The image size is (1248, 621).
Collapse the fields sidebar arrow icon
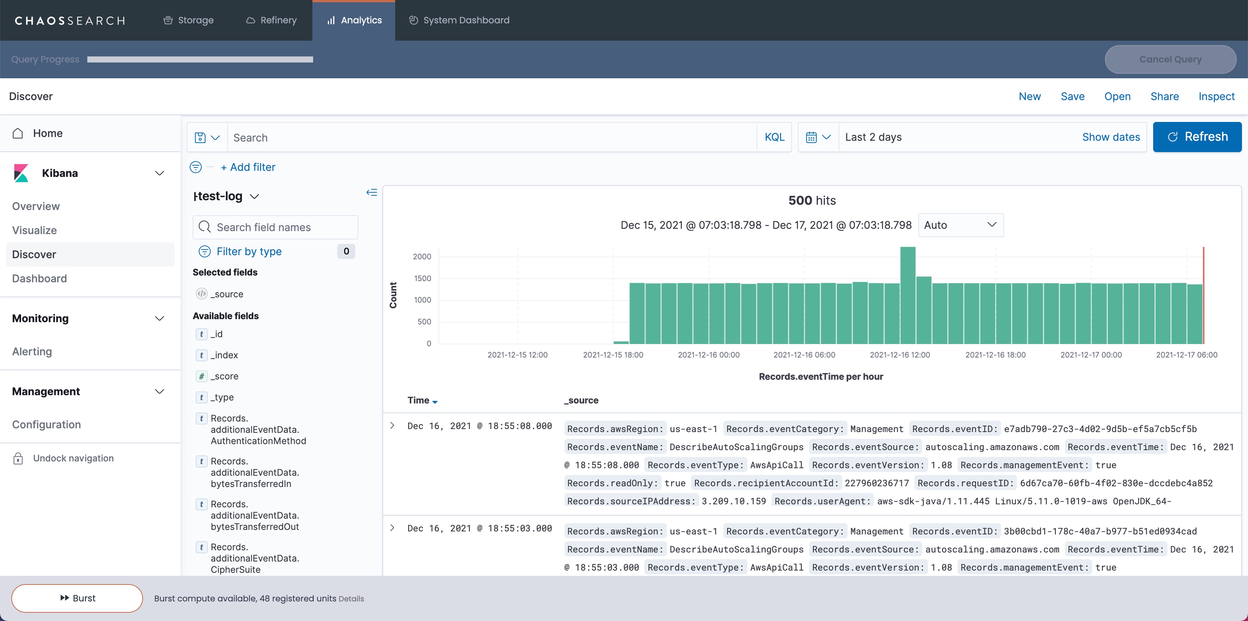pos(371,193)
